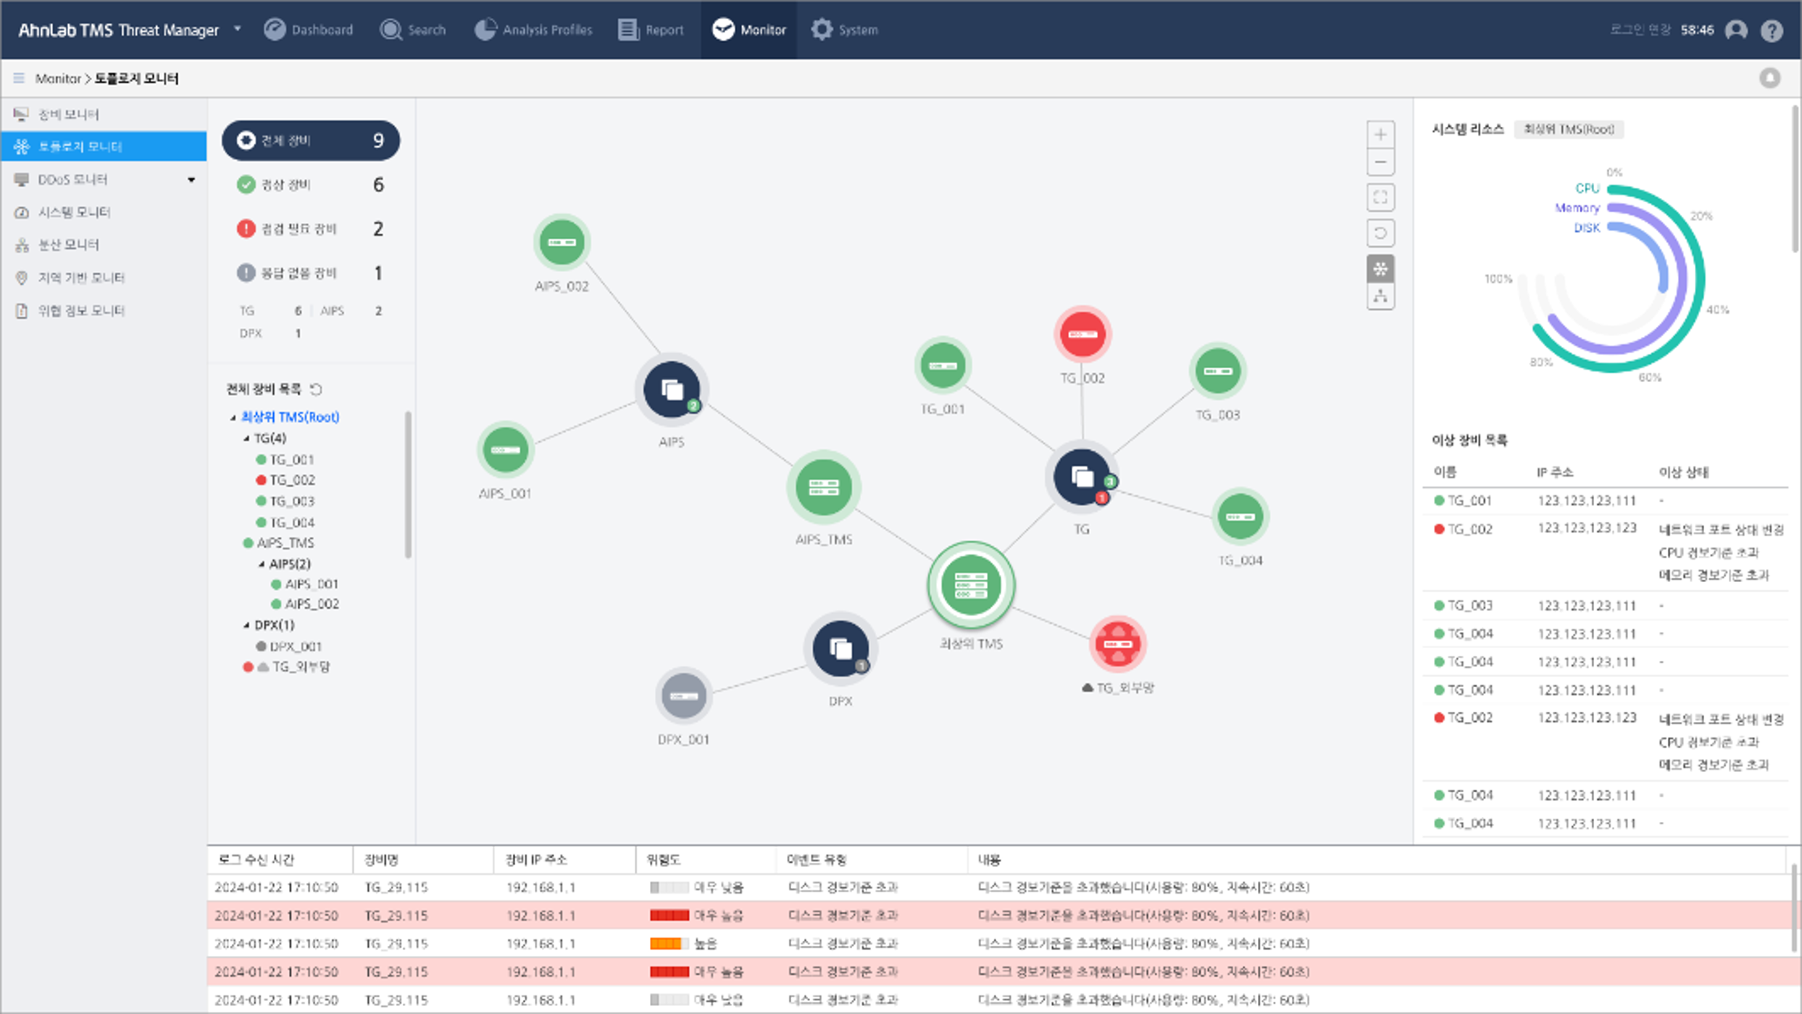Select the radial layout icon
The width and height of the screenshot is (1802, 1014).
tap(1380, 269)
